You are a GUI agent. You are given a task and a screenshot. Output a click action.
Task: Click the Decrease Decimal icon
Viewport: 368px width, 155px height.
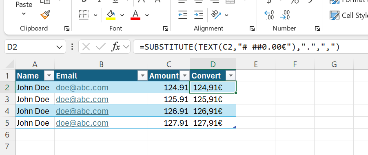pos(285,15)
